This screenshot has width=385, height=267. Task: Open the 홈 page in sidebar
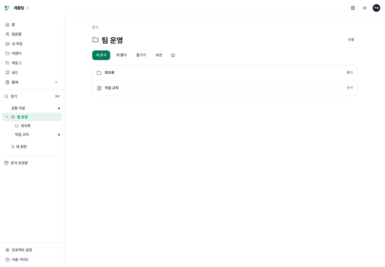coord(32,24)
